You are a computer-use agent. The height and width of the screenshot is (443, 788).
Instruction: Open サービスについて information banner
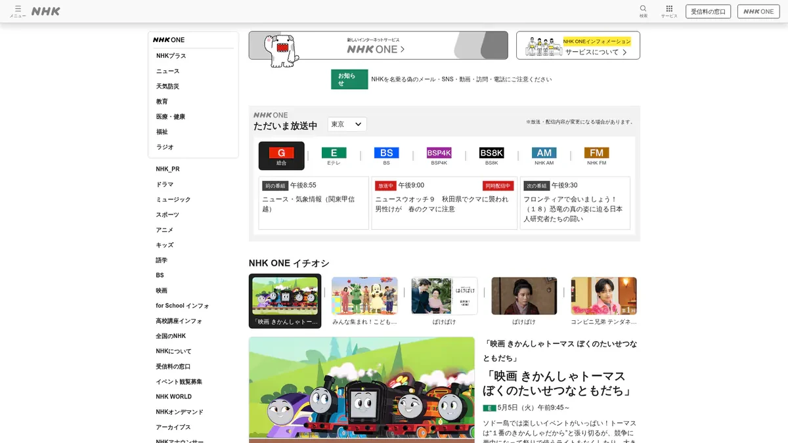pos(578,45)
